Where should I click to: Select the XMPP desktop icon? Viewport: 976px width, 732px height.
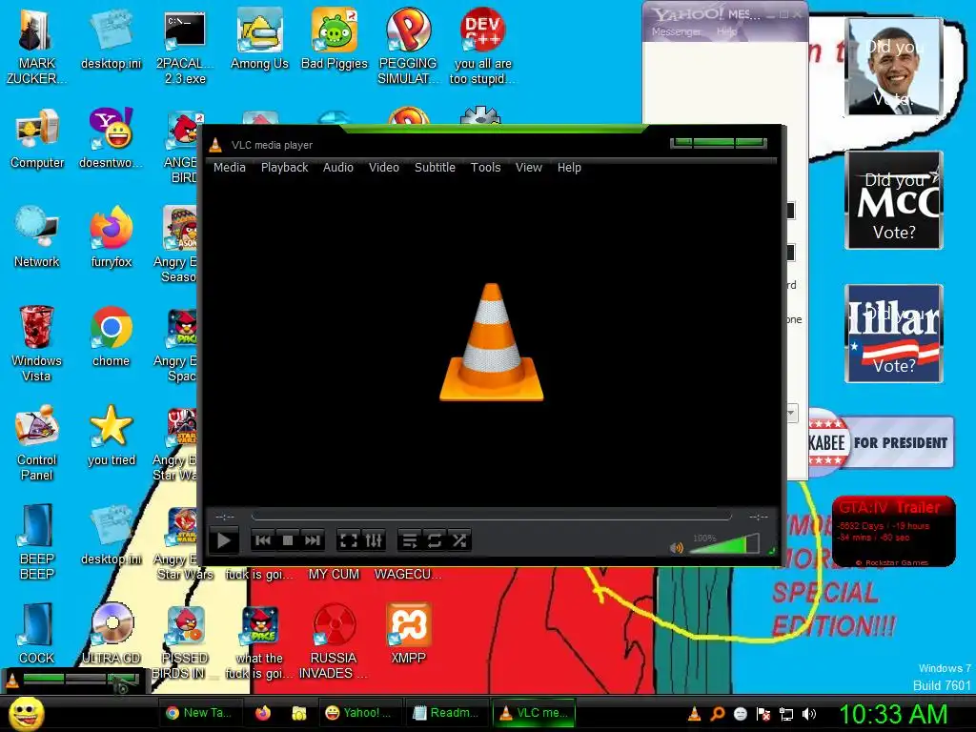[x=408, y=634]
